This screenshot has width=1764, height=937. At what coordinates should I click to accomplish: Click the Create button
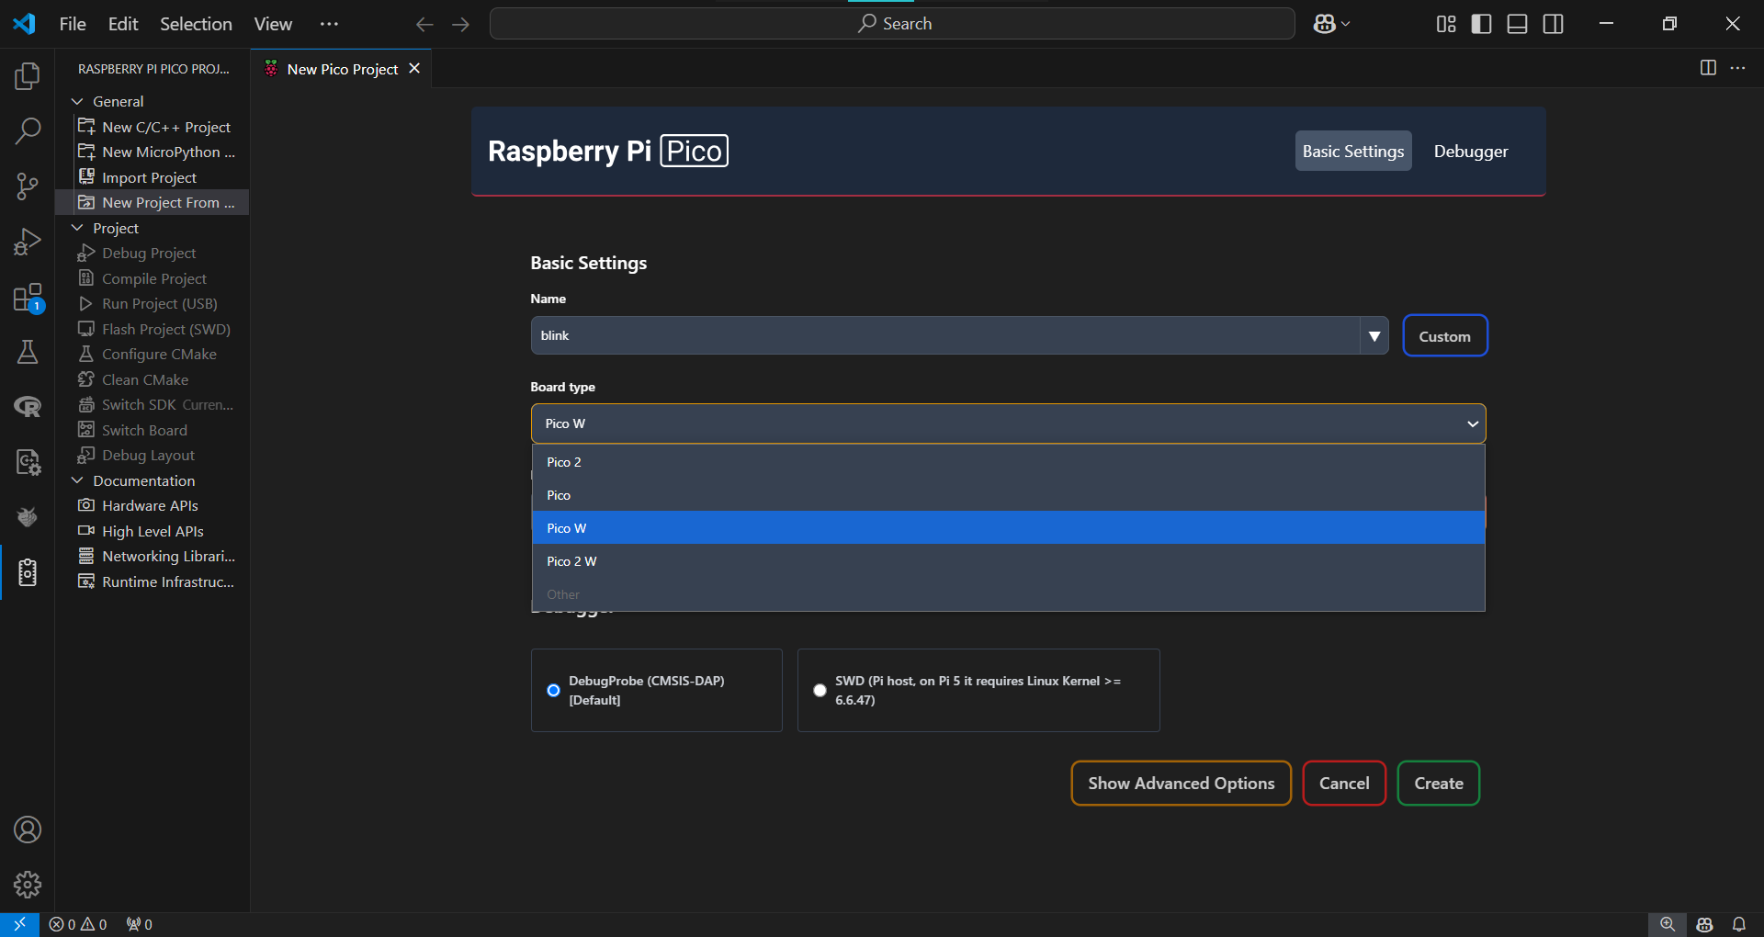tap(1439, 784)
